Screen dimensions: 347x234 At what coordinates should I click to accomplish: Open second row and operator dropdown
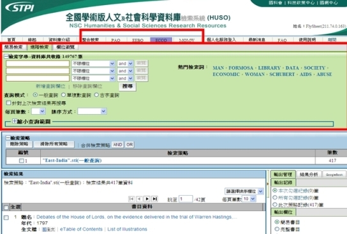click(x=125, y=71)
